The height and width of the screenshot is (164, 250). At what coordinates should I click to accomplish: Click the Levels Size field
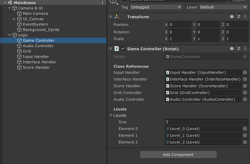pyautogui.click(x=206, y=122)
